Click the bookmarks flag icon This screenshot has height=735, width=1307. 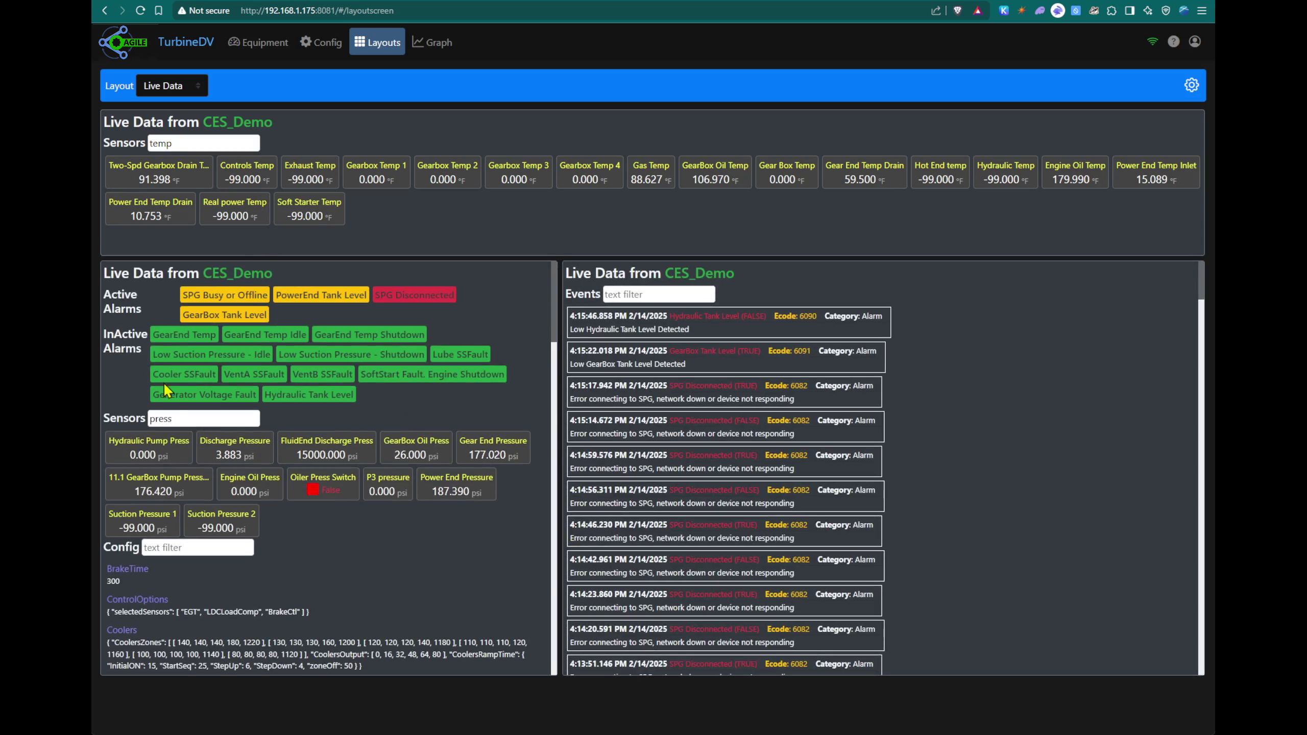pyautogui.click(x=158, y=10)
